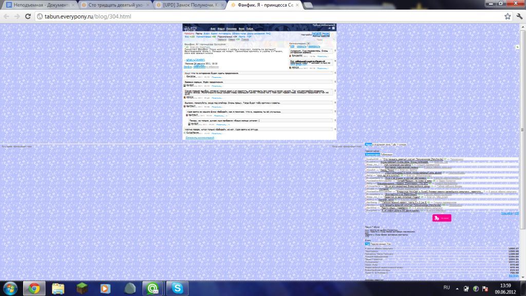The height and width of the screenshot is (296, 526).
Task: Close the "Фанфик. Я - принцесса" tab
Action: click(x=297, y=5)
